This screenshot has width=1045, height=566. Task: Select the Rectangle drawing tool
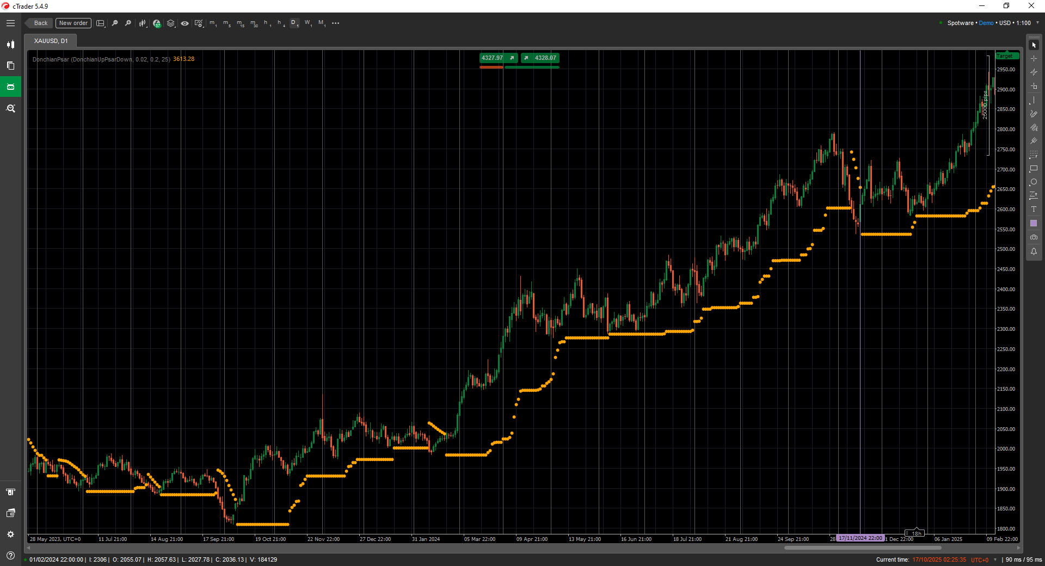click(1033, 169)
